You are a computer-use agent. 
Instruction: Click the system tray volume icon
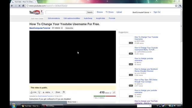coord(175,106)
